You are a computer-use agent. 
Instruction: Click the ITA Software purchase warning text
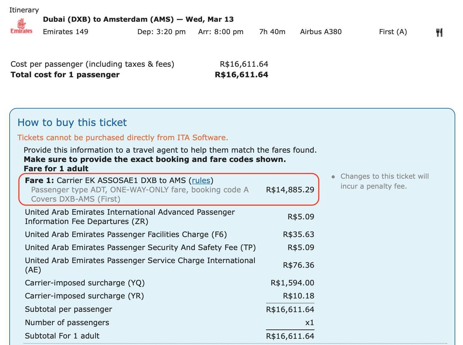(123, 138)
